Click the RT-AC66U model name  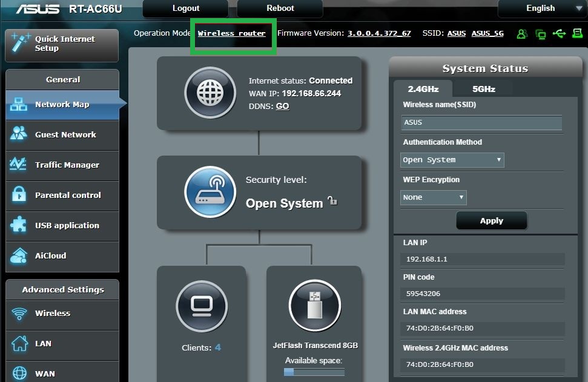point(95,8)
